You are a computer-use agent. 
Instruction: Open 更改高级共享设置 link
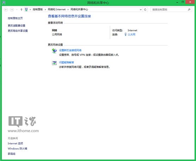[18, 31]
